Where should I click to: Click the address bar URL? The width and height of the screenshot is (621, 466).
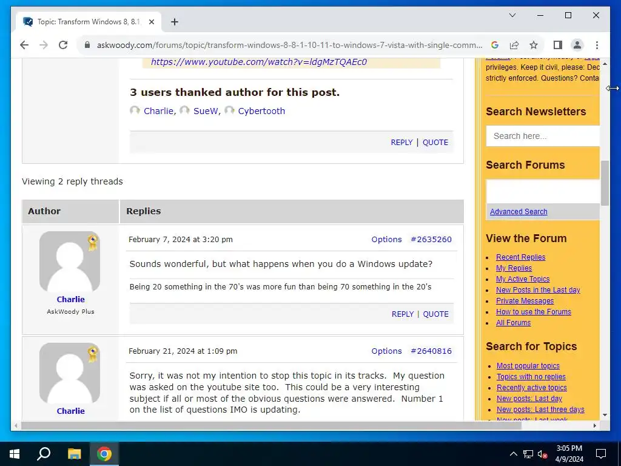click(x=289, y=45)
